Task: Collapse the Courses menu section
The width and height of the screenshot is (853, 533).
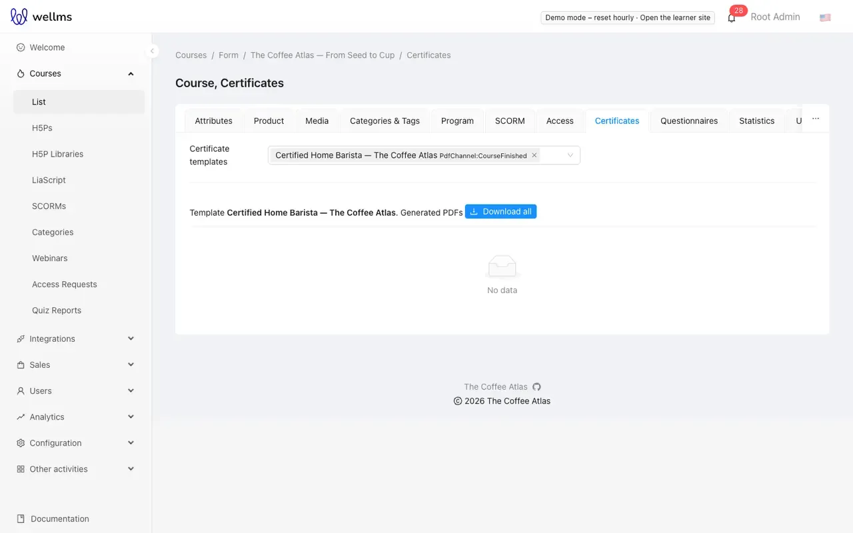Action: click(x=131, y=73)
